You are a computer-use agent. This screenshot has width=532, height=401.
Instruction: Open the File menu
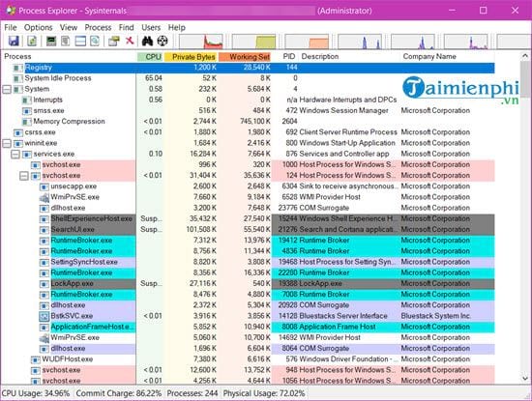[x=11, y=27]
